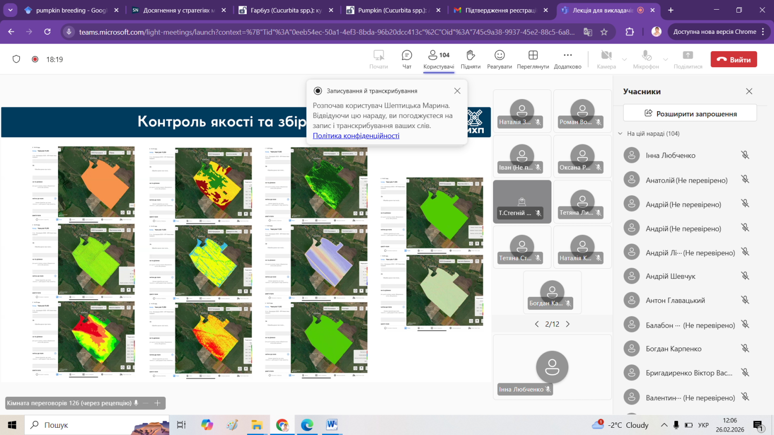Click the Share (Поділитися) screen icon

click(687, 59)
